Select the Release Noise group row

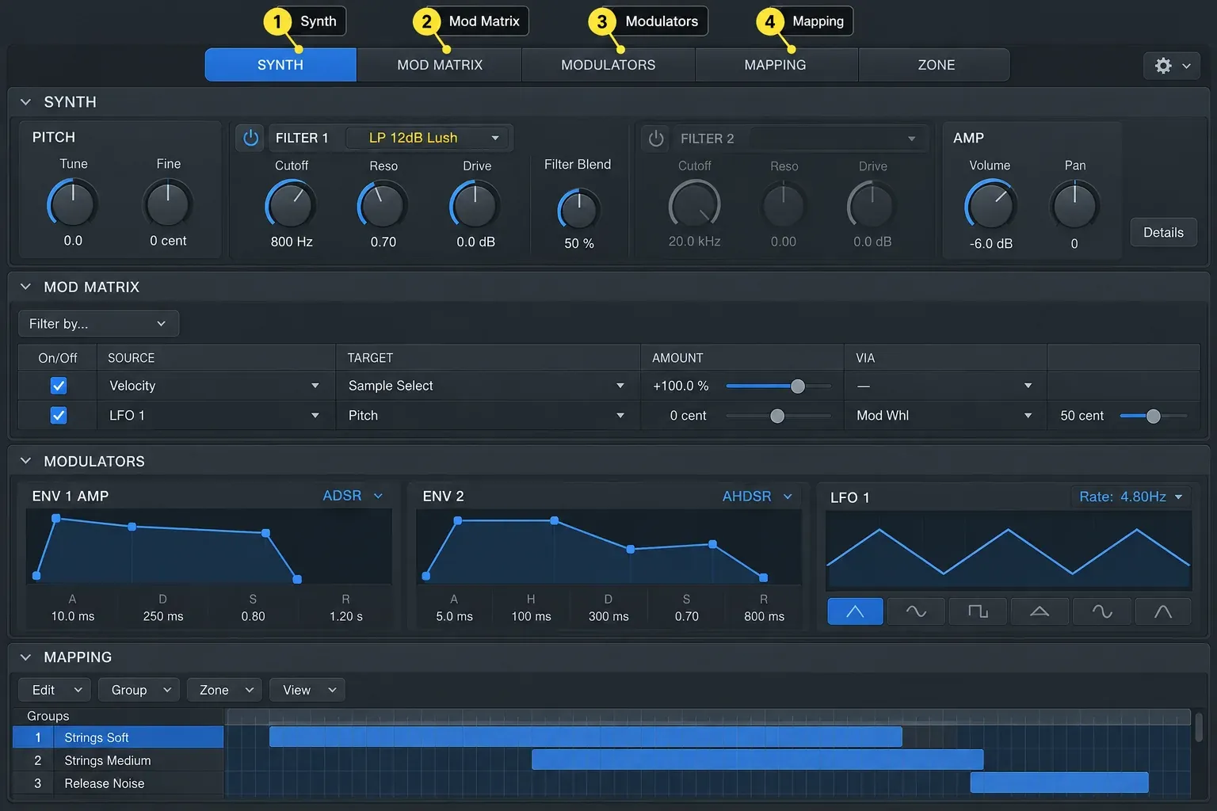(118, 783)
